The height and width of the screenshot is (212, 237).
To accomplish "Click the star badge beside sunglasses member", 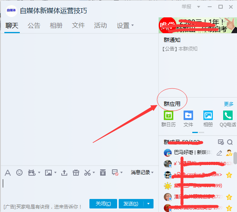I will pyautogui.click(x=229, y=175).
